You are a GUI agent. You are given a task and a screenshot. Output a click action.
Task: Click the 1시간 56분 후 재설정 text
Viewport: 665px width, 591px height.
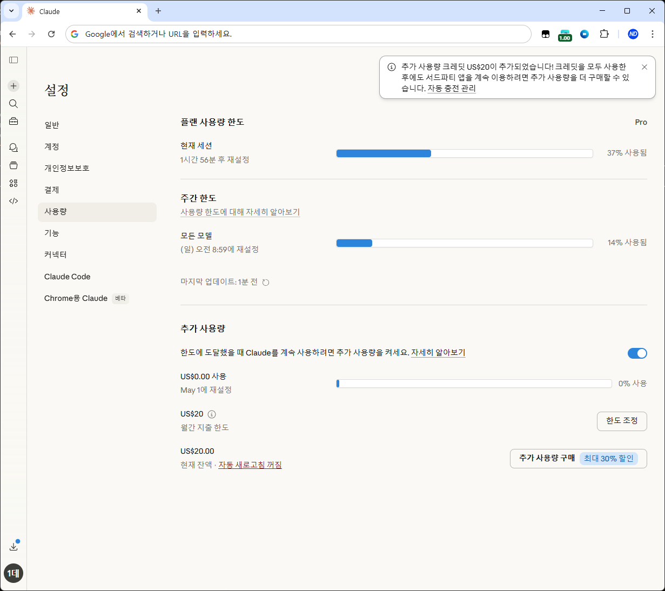click(x=214, y=160)
